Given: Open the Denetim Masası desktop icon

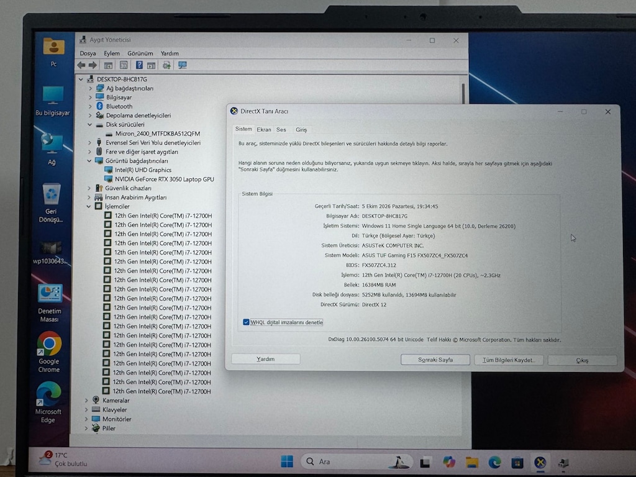Looking at the screenshot, I should (x=50, y=302).
